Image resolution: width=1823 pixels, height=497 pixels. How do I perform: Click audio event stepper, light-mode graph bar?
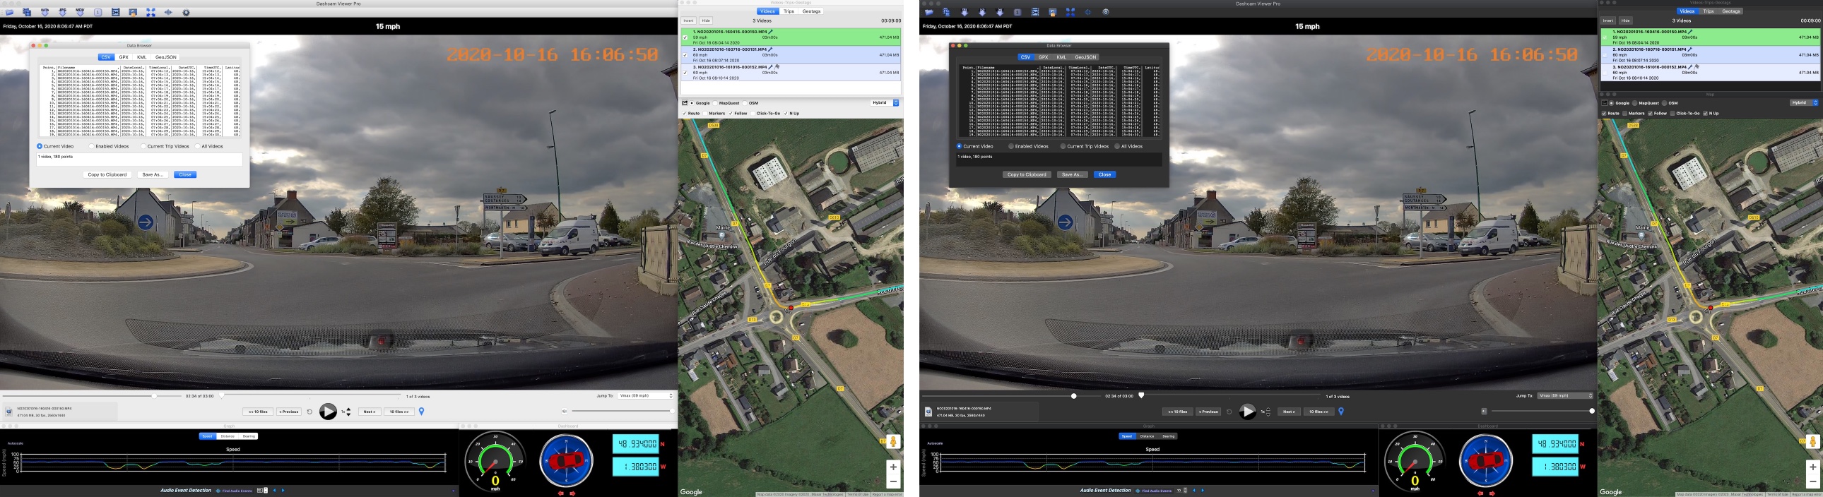(266, 490)
